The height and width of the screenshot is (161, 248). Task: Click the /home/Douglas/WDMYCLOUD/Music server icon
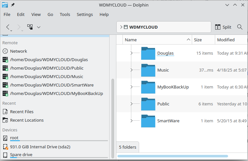5,77
